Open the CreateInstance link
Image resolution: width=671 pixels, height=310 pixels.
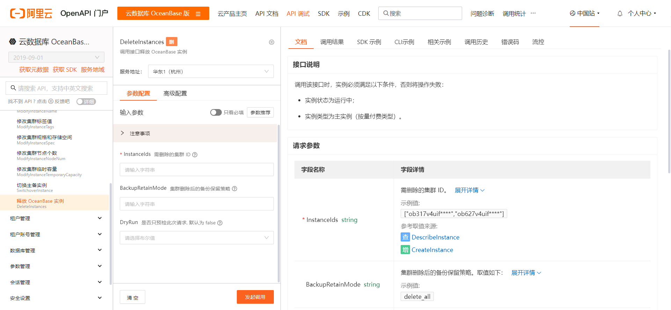pos(432,250)
